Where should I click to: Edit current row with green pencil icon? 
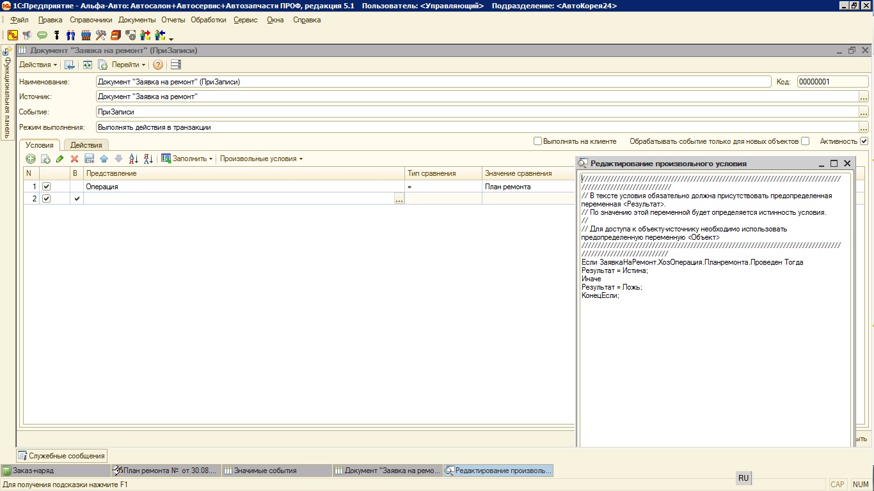pos(60,159)
